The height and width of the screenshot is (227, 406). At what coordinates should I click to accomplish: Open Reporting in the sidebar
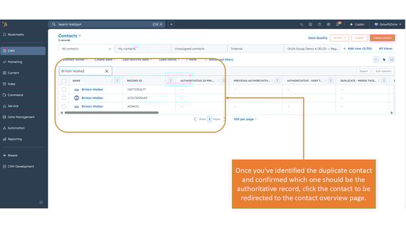(x=13, y=139)
